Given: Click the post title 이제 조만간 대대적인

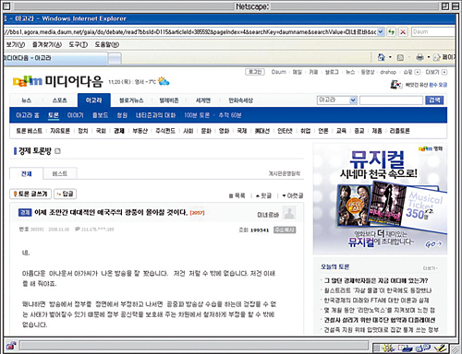Looking at the screenshot, I should coord(111,213).
